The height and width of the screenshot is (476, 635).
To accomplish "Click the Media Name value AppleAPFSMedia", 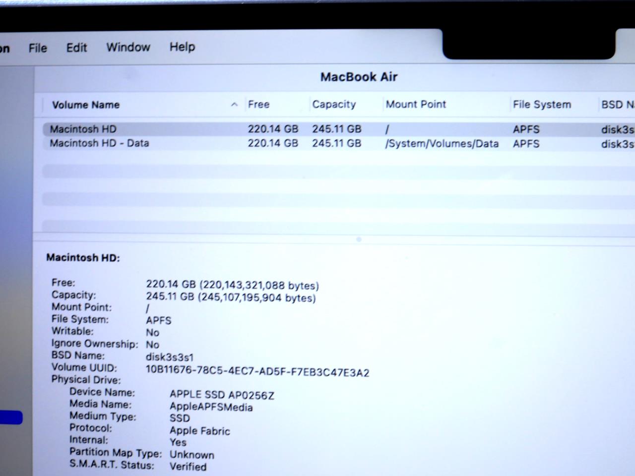I will pyautogui.click(x=211, y=407).
